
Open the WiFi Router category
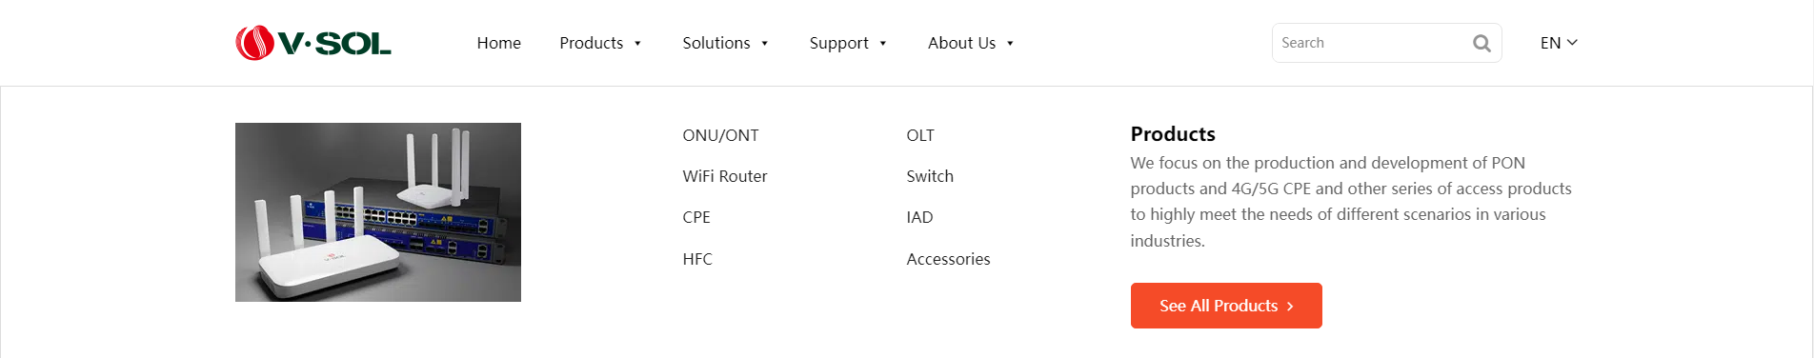click(724, 176)
